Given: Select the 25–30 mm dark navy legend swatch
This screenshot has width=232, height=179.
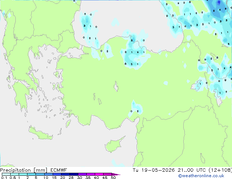Looking at the screenshot, I should tap(74, 174).
